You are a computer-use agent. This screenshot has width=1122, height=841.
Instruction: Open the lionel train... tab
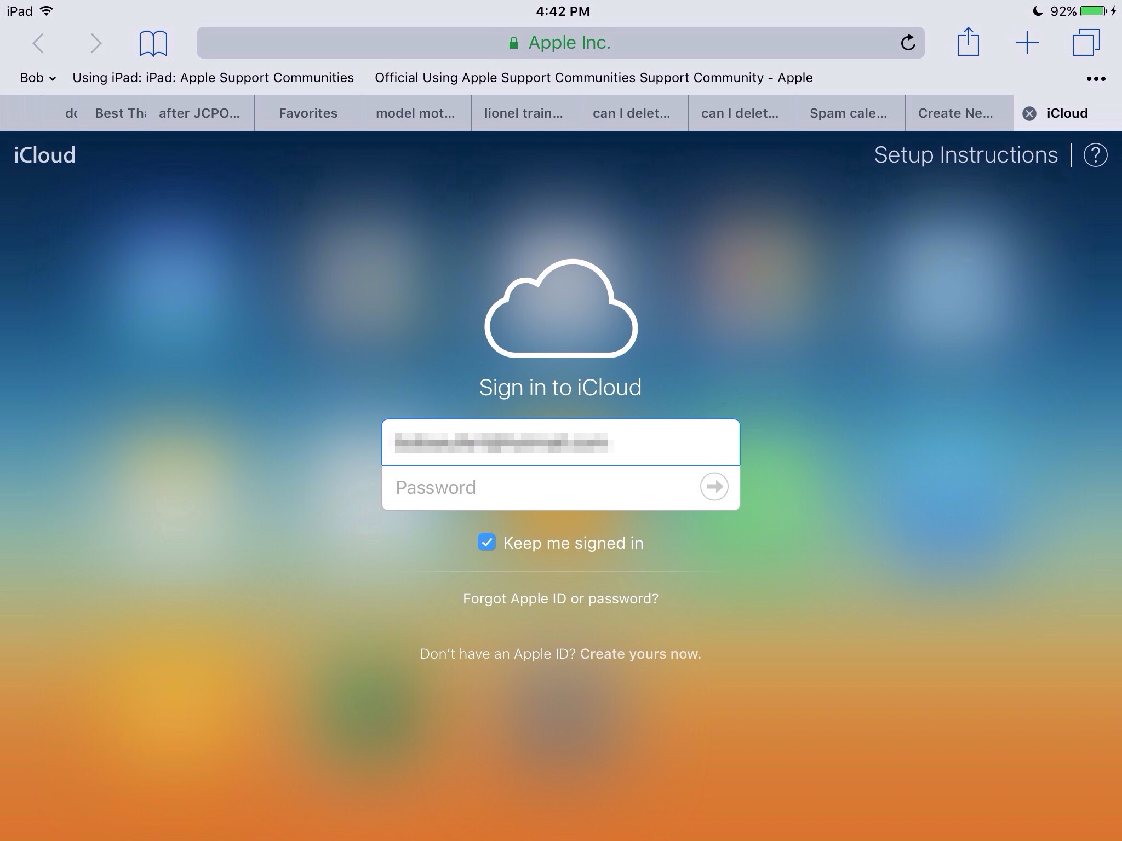523,113
